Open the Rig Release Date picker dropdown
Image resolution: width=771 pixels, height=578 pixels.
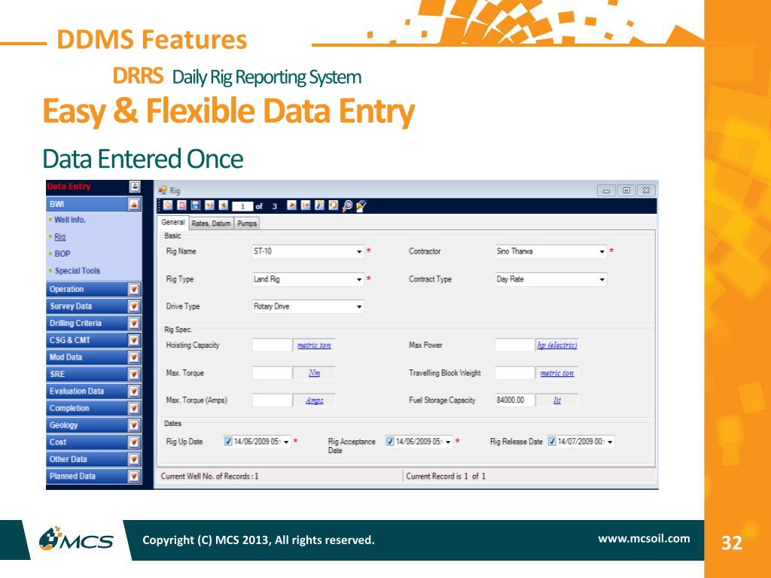pos(610,442)
